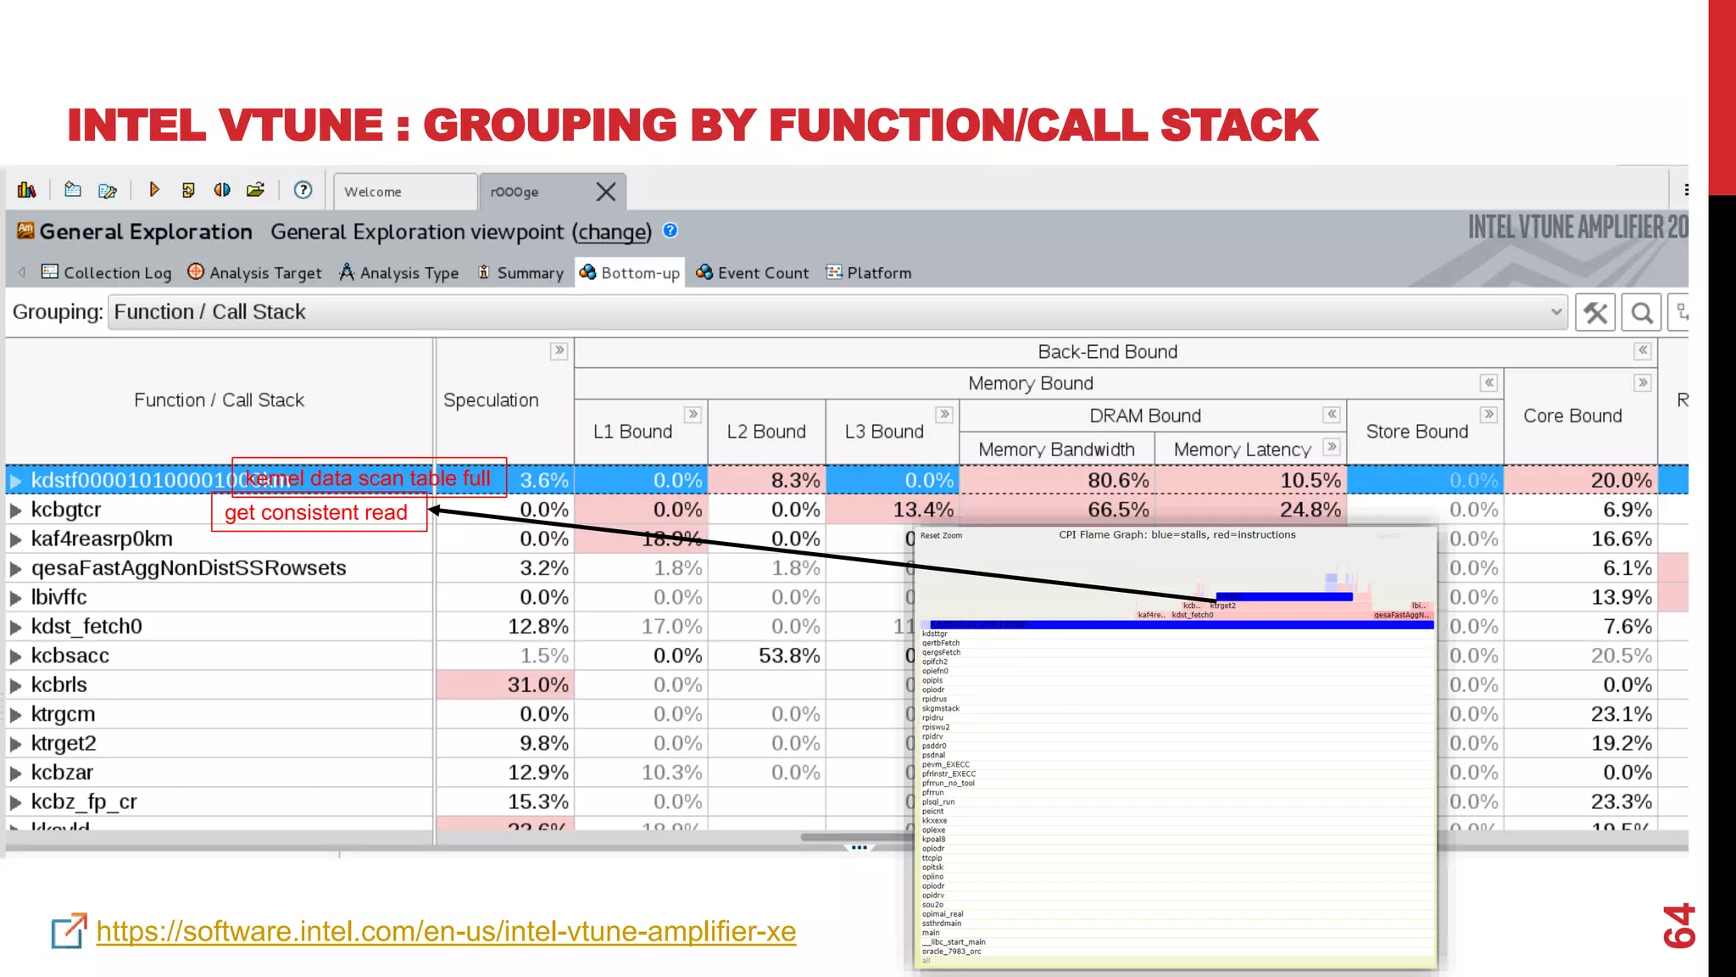Open the customize grouping tools icon
The image size is (1736, 977).
click(1595, 313)
